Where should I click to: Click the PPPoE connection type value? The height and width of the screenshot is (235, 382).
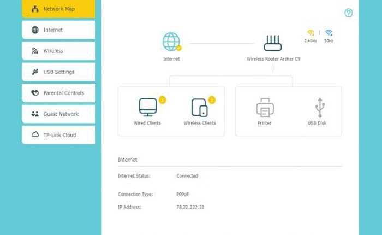(x=182, y=194)
